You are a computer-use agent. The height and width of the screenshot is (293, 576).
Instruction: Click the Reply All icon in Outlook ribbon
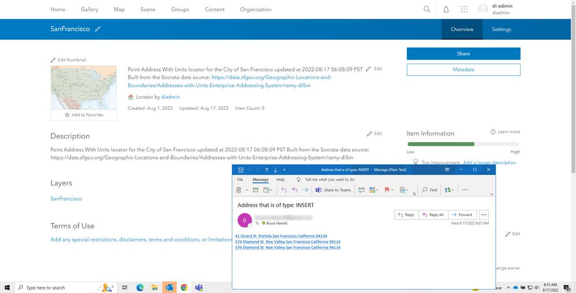294,190
